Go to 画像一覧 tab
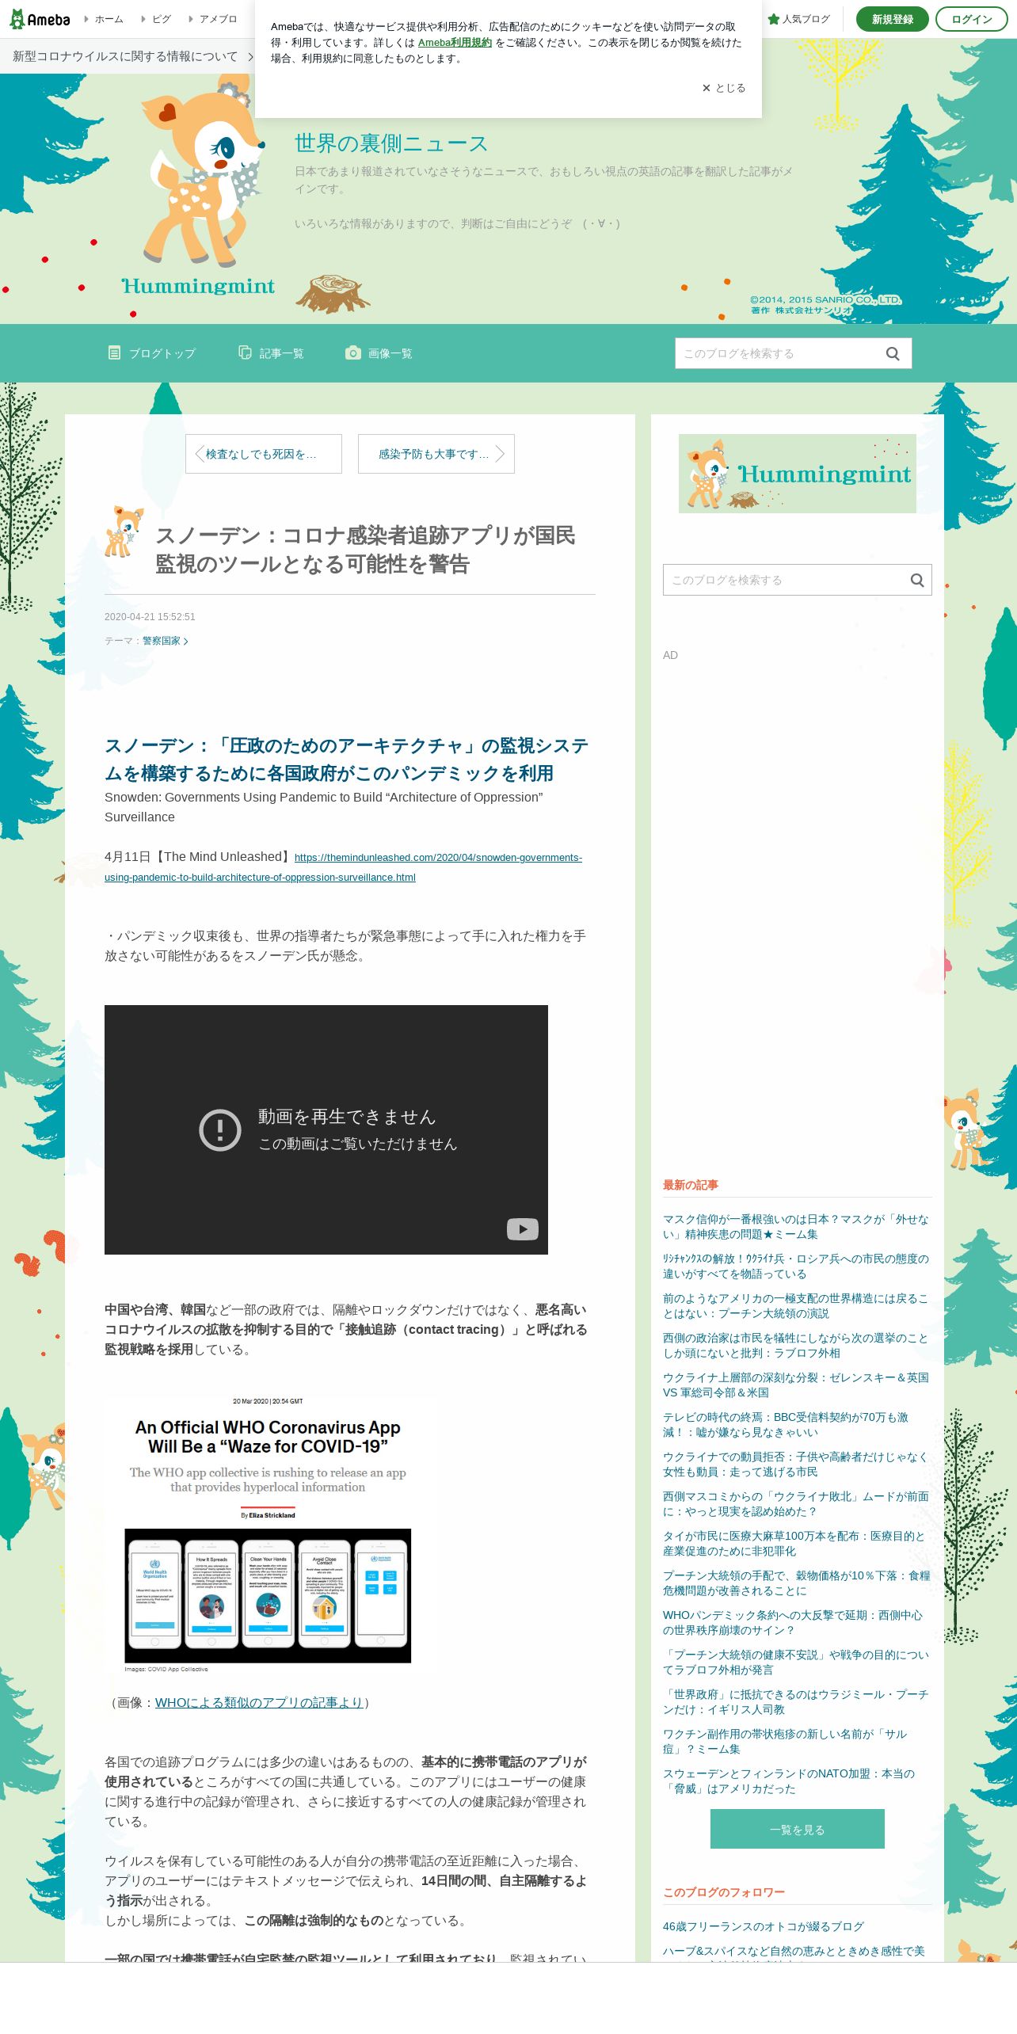Image resolution: width=1017 pixels, height=2034 pixels. pos(379,353)
